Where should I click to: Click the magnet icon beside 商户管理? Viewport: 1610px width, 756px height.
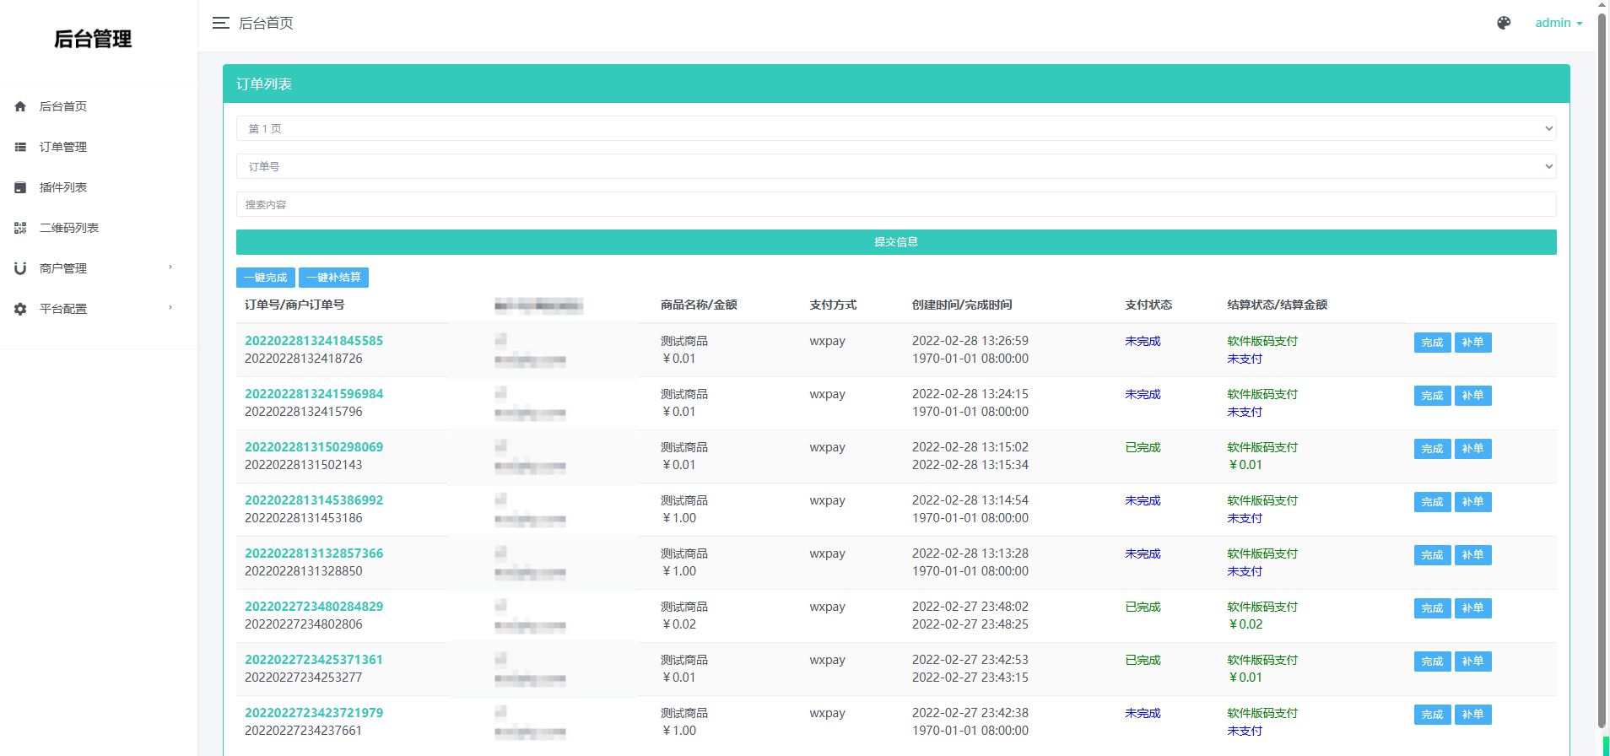[x=20, y=268]
